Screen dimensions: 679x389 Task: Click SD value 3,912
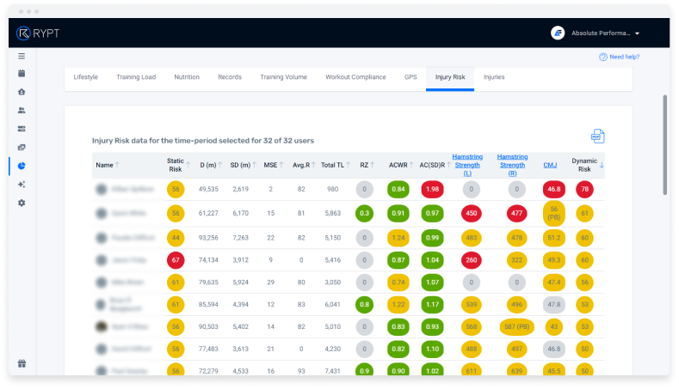(240, 260)
